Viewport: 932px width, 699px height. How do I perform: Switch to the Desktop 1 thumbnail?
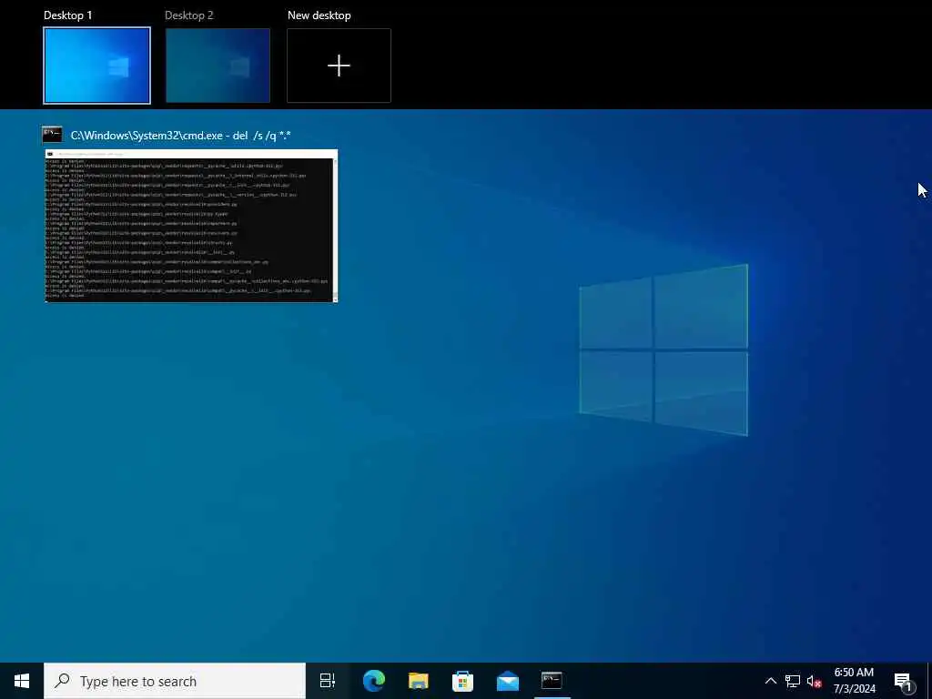(96, 66)
